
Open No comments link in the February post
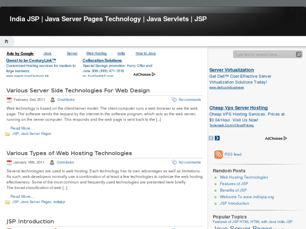click(190, 100)
